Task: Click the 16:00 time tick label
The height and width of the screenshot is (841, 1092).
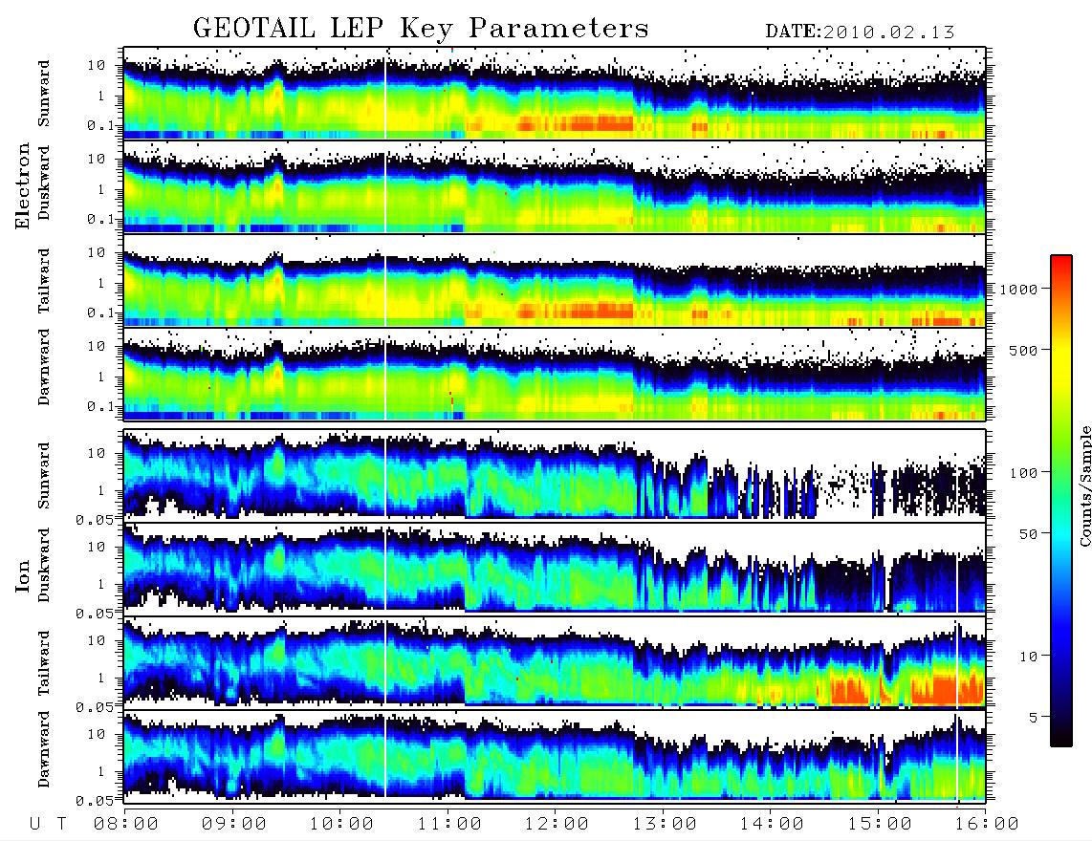Action: (987, 824)
